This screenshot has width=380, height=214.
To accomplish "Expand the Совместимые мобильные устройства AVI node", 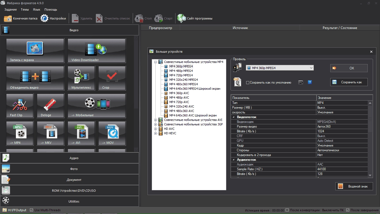I will pos(156,120).
